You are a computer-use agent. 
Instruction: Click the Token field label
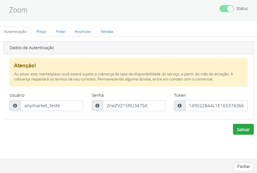click(x=180, y=95)
